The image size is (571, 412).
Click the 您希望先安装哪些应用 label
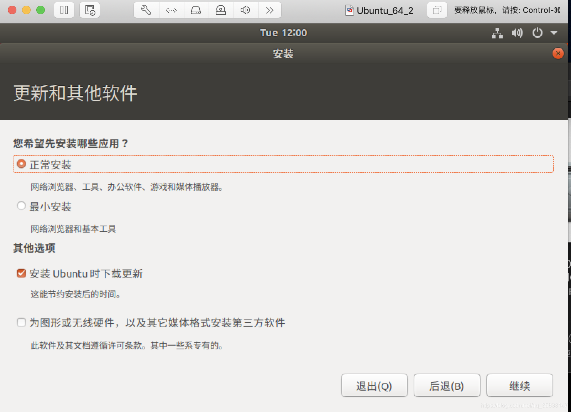coord(70,143)
